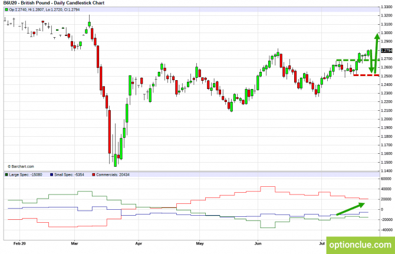Image resolution: width=395 pixels, height=254 pixels.
Task: Click the 'Mar' date axis label
Action: point(74,243)
